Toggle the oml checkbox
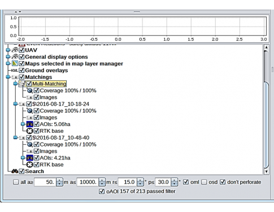 click(x=186, y=182)
